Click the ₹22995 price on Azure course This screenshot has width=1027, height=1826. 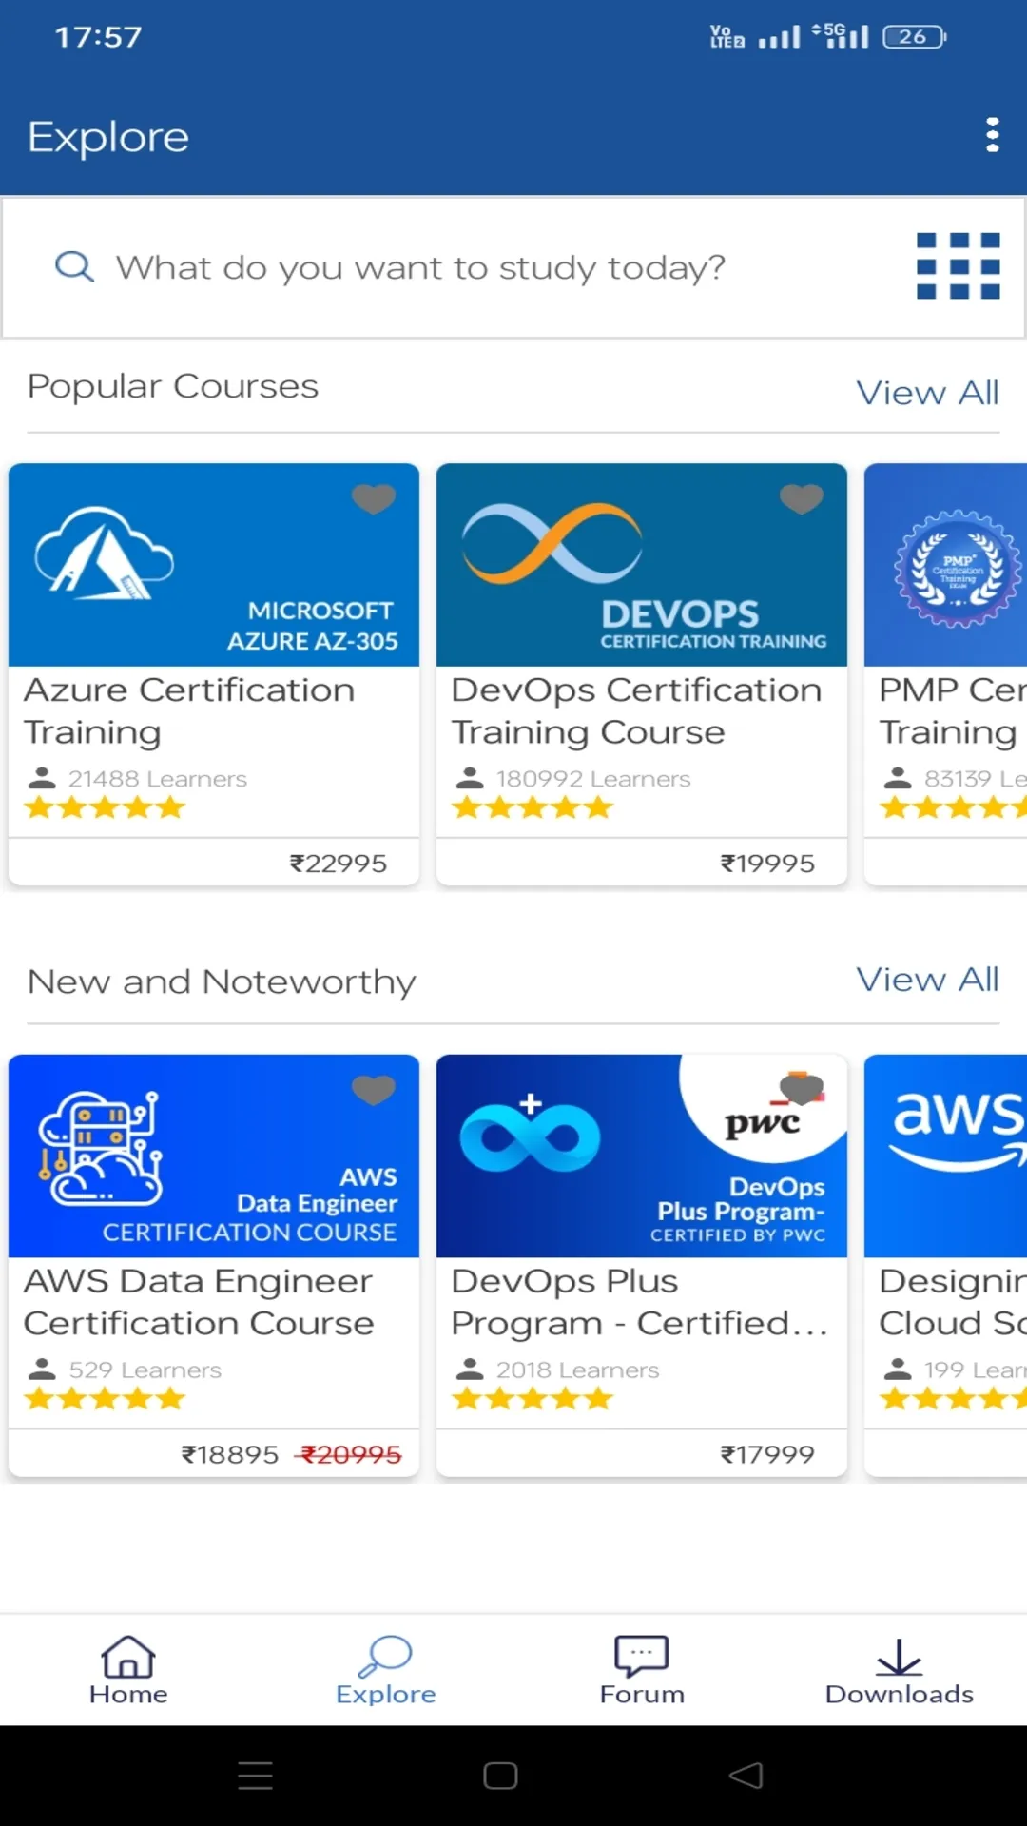click(x=339, y=864)
